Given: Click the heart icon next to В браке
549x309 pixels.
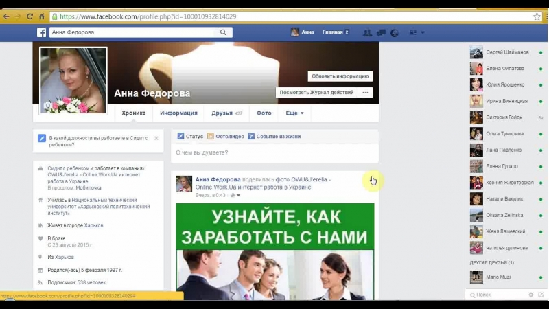Looking at the screenshot, I should (40, 238).
